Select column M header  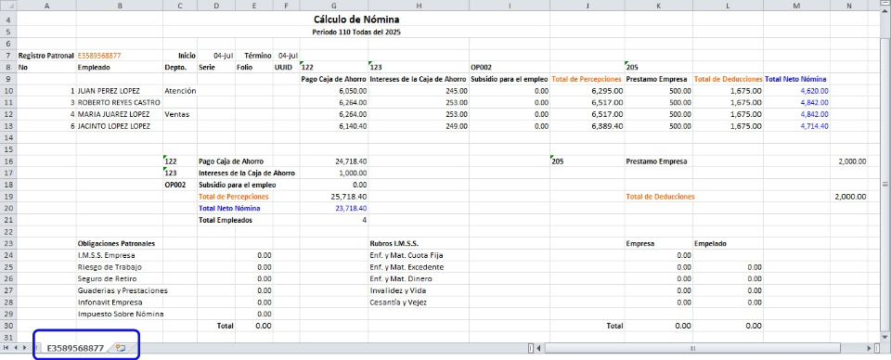coord(796,6)
